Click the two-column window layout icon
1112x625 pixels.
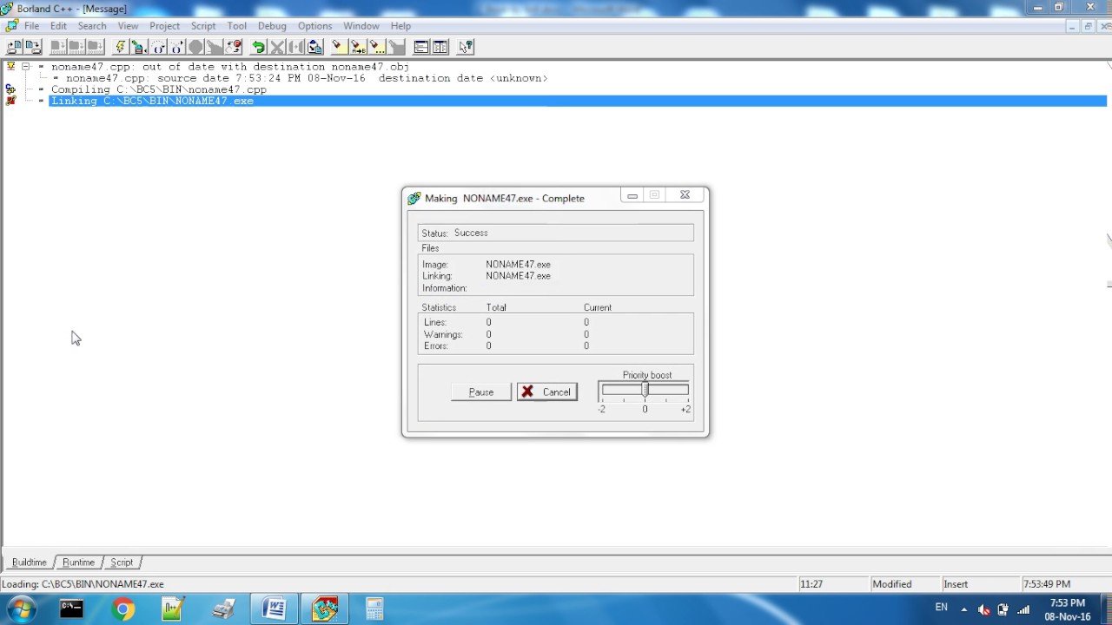440,47
